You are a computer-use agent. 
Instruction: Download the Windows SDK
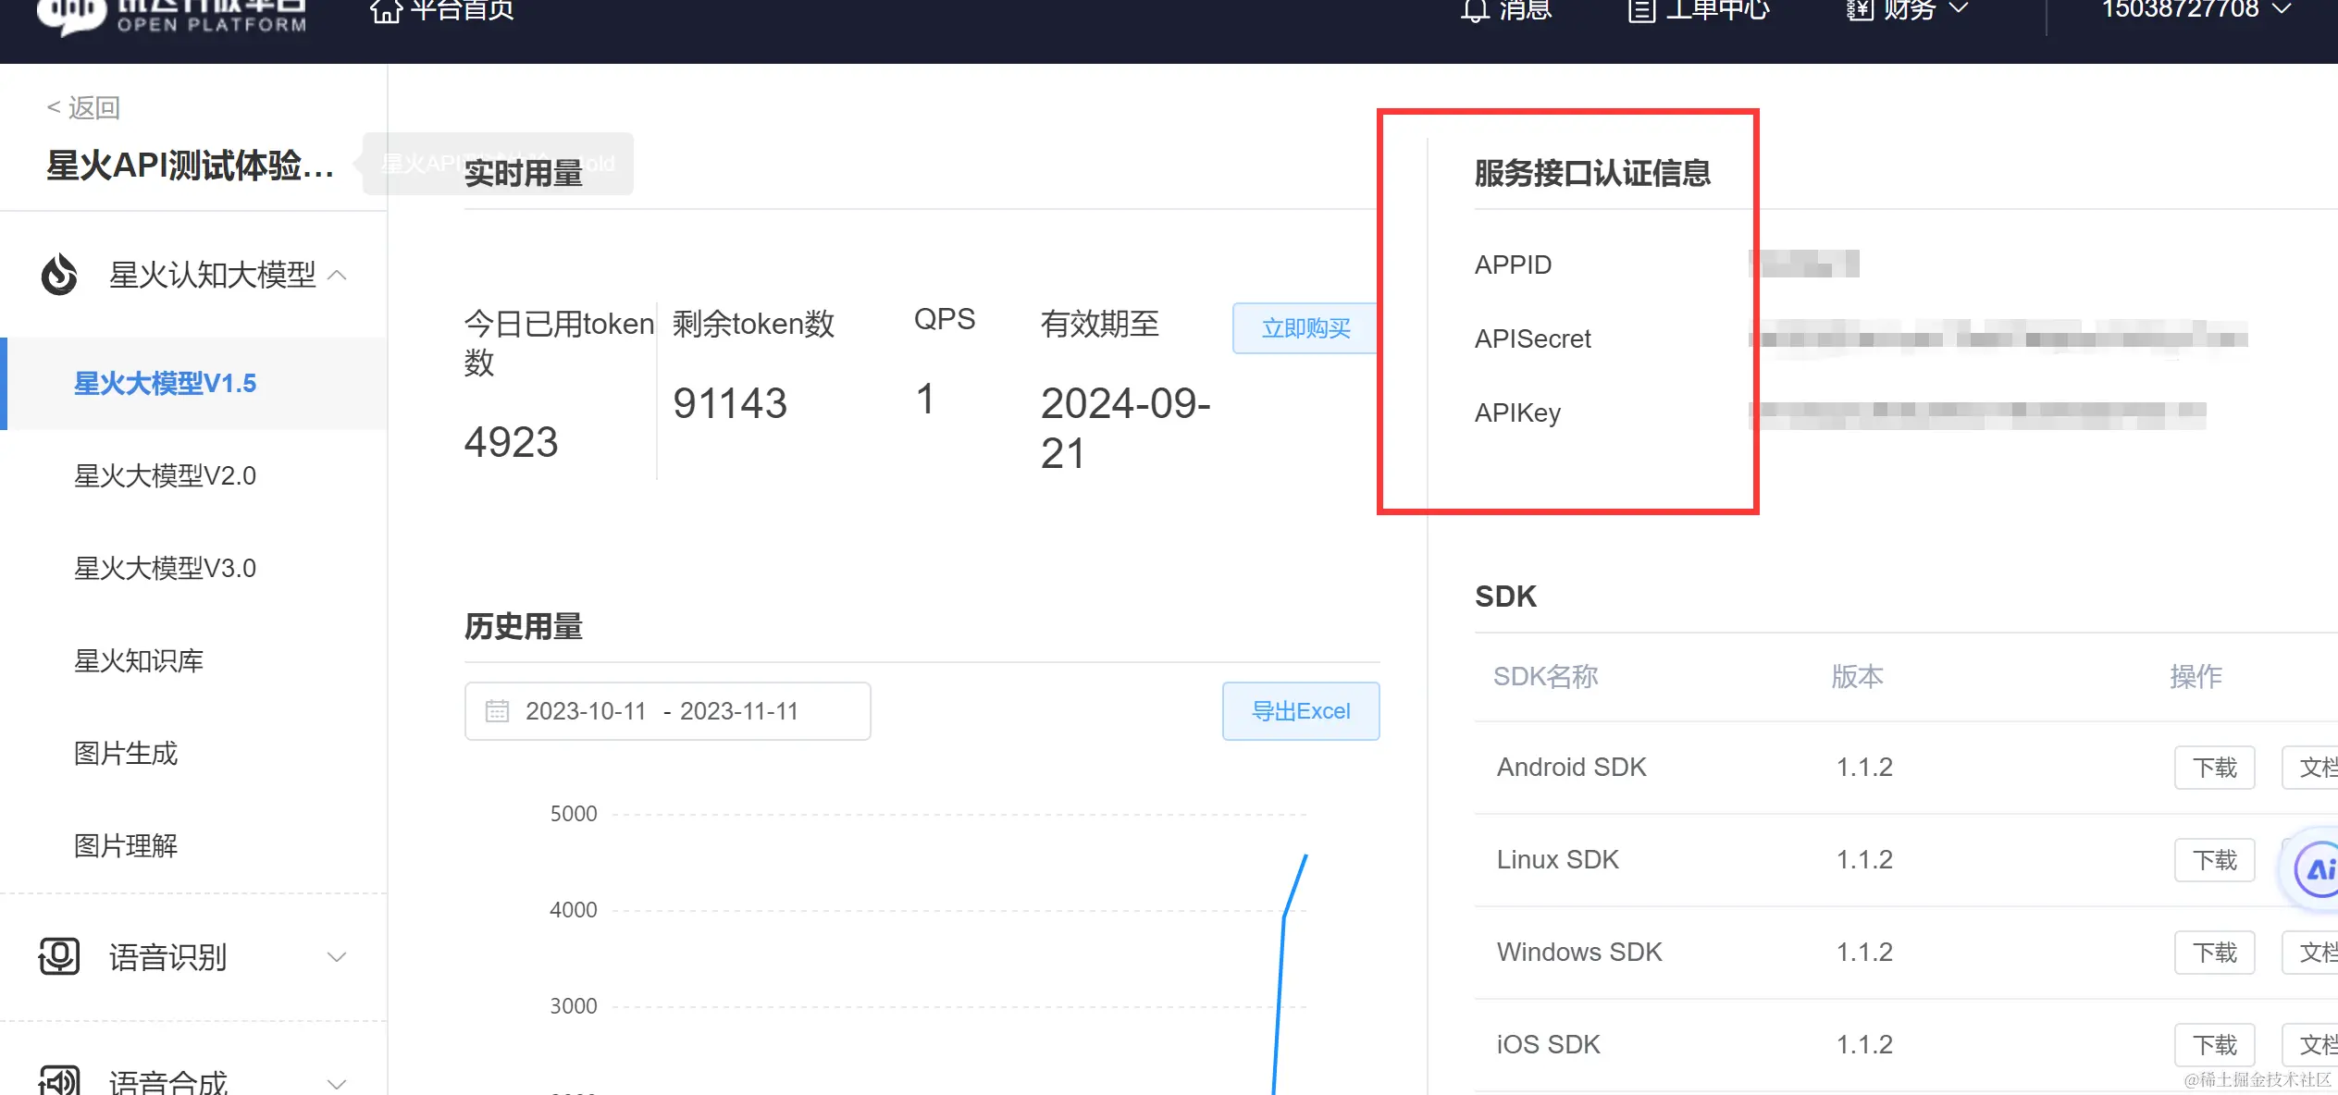coord(2214,952)
